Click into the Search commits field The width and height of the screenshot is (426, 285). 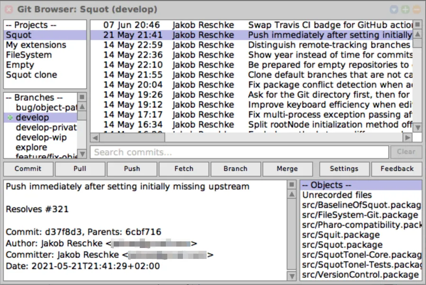pos(239,152)
